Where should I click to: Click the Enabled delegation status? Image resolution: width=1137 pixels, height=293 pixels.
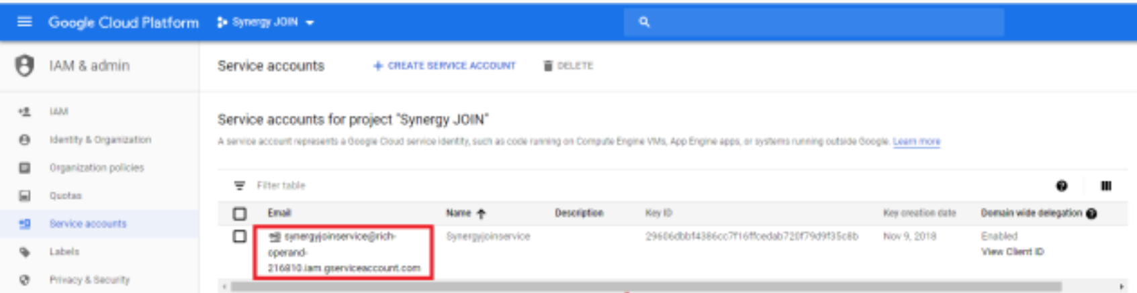tap(999, 237)
